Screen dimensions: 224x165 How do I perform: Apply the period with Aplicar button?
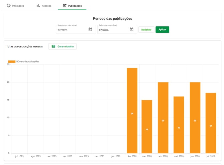[x=162, y=29]
